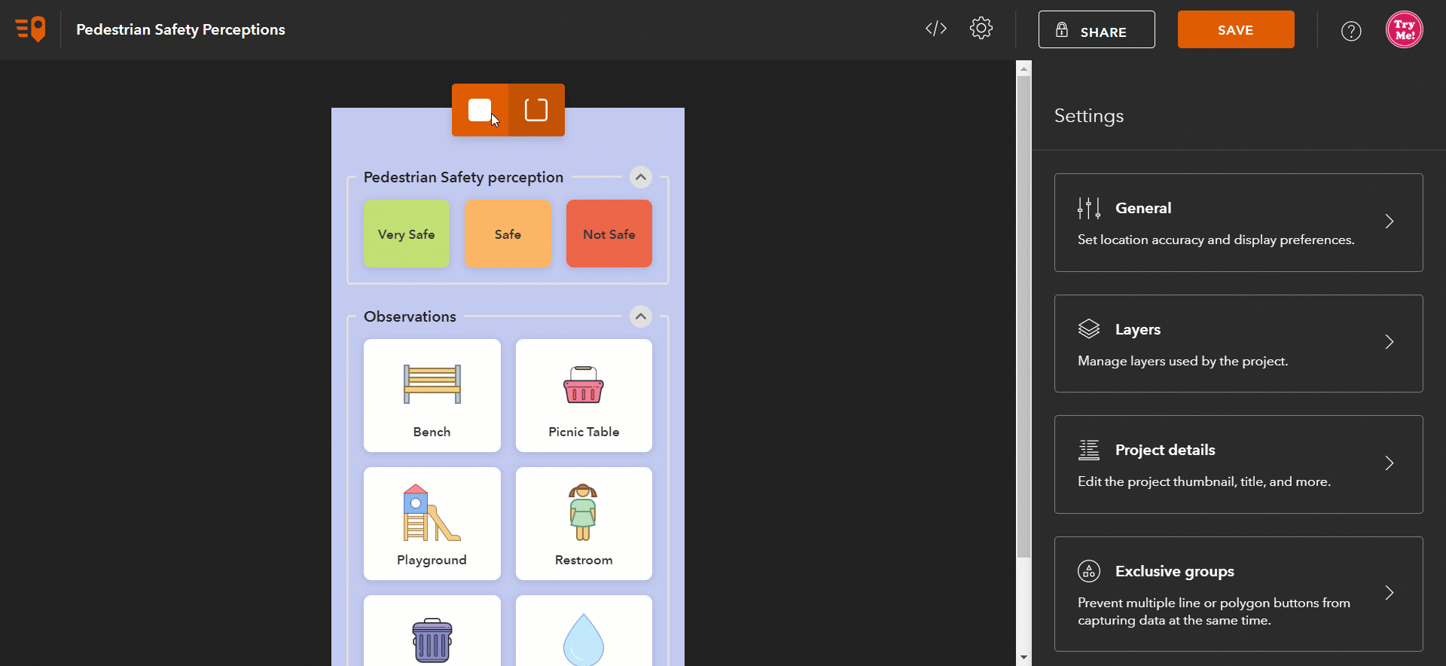Expand the General chevron arrow
The height and width of the screenshot is (666, 1446).
pos(1390,221)
